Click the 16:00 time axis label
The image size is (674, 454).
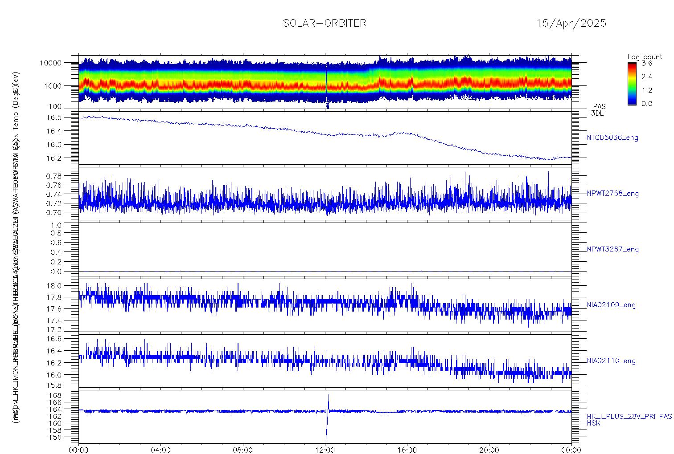(x=407, y=450)
